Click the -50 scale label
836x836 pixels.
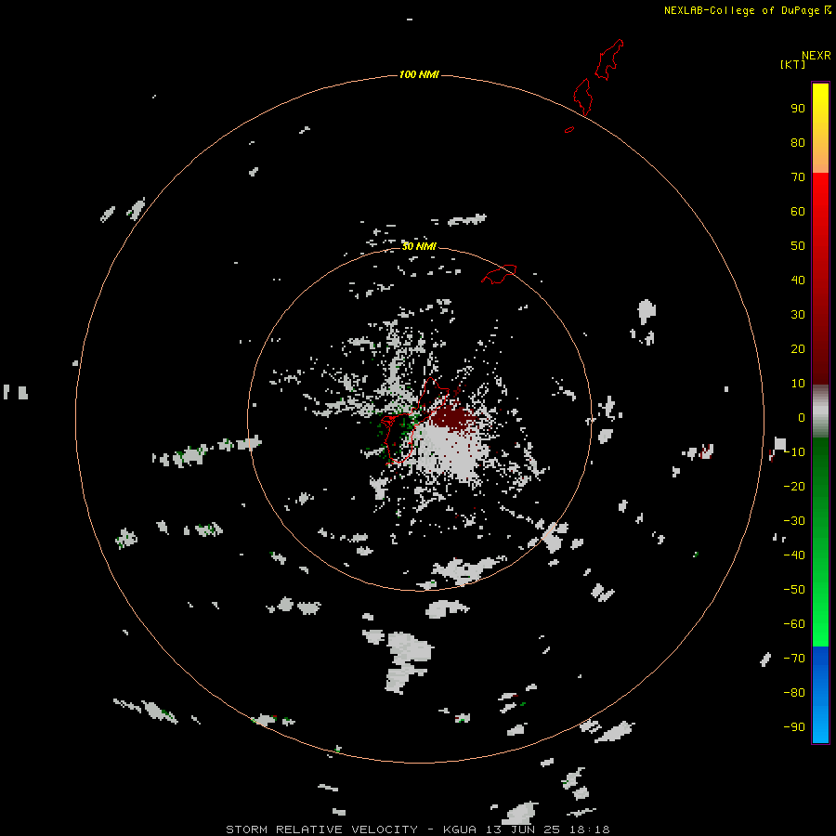[x=794, y=590]
